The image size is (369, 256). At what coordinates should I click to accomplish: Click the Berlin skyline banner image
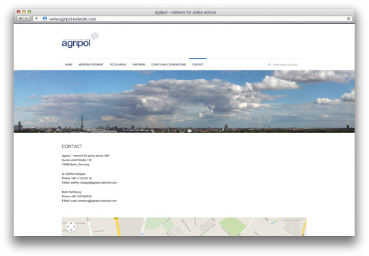coord(184,102)
